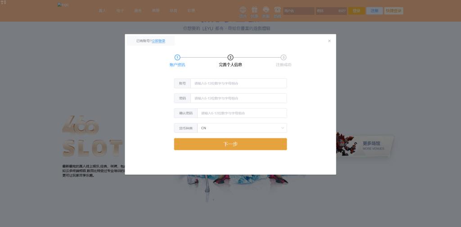Image resolution: width=461 pixels, height=227 pixels.
Task: Click the telephone icon in the header
Action: point(277,9)
